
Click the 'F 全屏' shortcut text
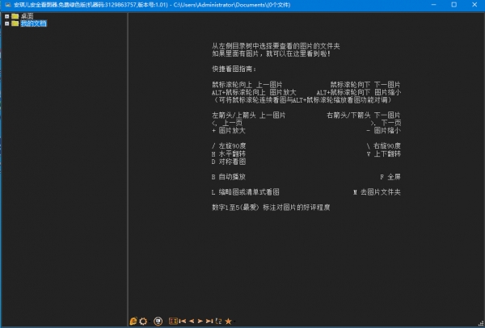(390, 177)
